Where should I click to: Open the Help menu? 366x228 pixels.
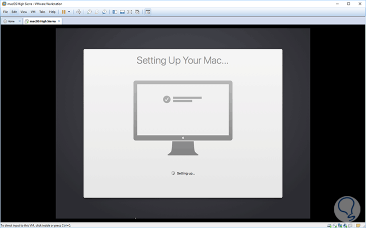tap(52, 12)
